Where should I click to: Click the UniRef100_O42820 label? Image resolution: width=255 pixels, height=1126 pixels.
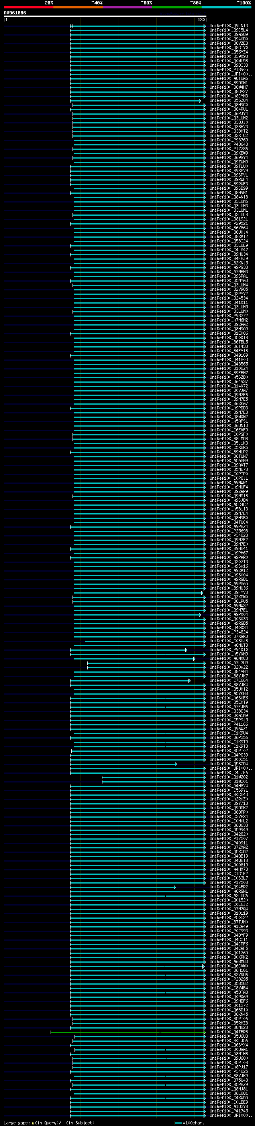[229, 834]
